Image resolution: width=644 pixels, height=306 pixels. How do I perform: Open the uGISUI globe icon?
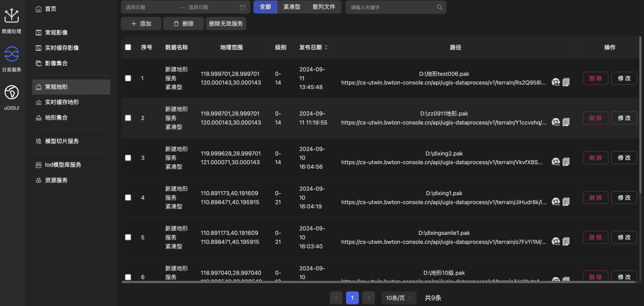click(11, 93)
